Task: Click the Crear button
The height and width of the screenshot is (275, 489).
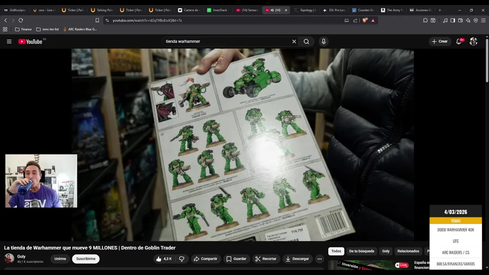Action: (439, 42)
